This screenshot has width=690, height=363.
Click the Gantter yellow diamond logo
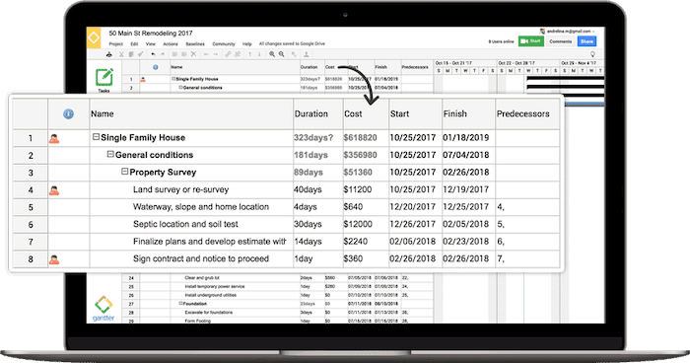[x=94, y=37]
